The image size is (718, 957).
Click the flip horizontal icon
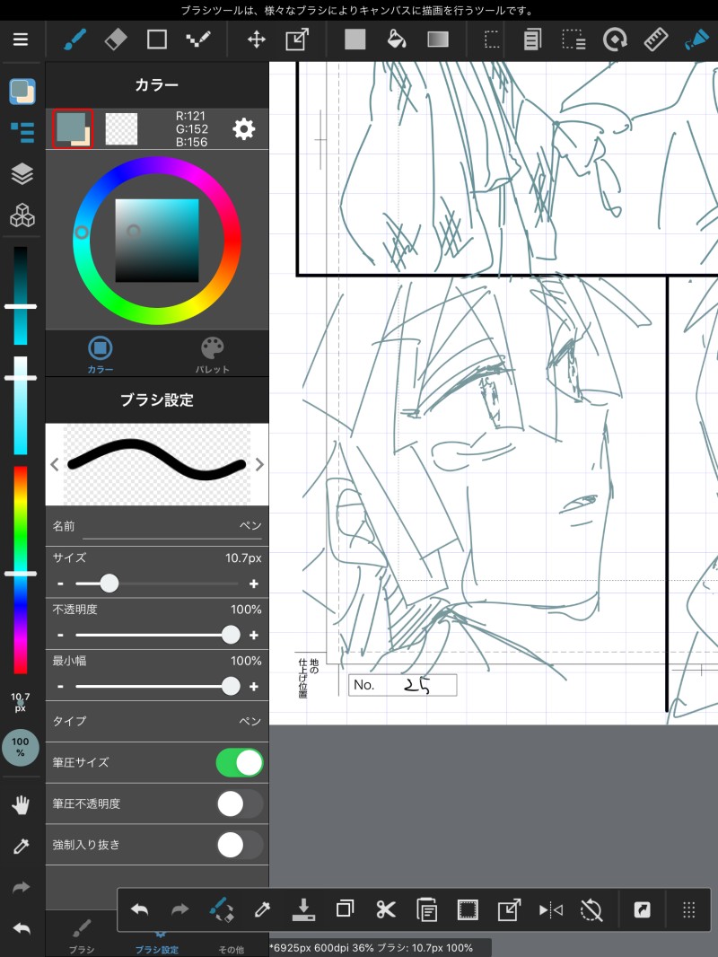(x=550, y=910)
